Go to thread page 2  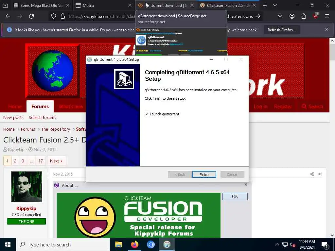pos(15,161)
